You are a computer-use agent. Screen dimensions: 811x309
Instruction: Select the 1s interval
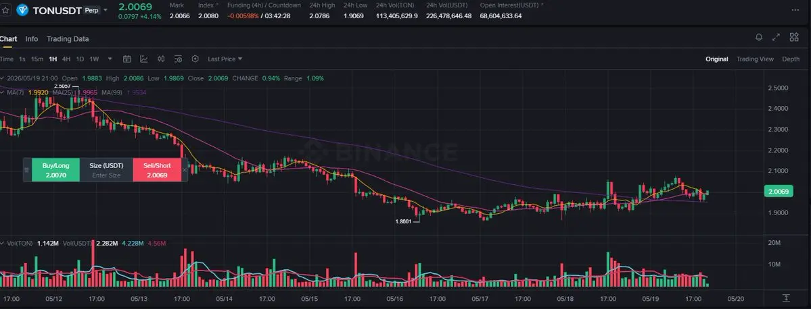(x=22, y=59)
